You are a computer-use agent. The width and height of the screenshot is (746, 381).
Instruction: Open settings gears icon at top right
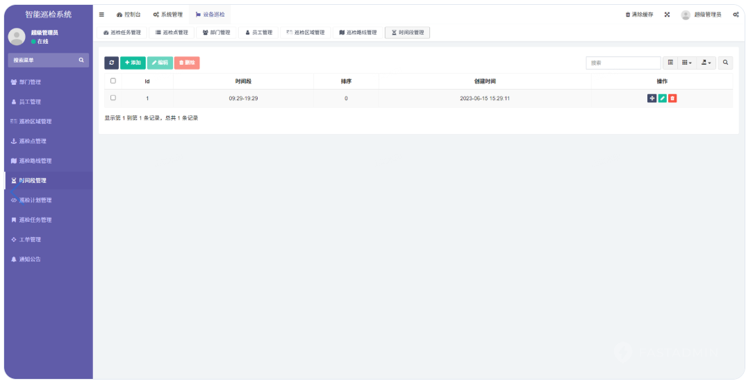click(736, 15)
